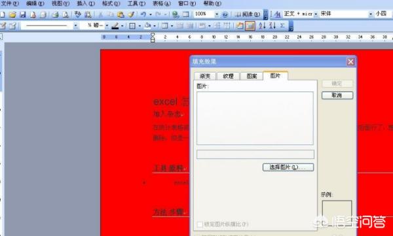Click the greyed 确定 button
Viewport: 393px width, 236px height.
pos(337,84)
